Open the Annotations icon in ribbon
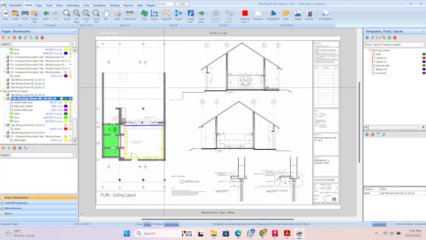 coord(326,13)
